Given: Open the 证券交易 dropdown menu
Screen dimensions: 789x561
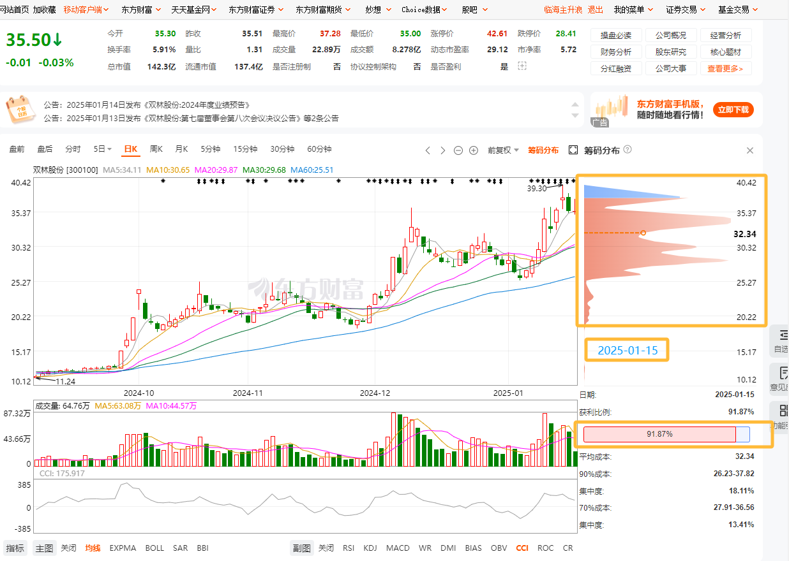Looking at the screenshot, I should click(x=686, y=10).
